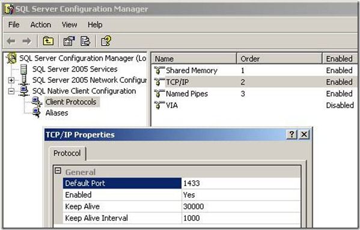Open the Help menu

pyautogui.click(x=95, y=25)
